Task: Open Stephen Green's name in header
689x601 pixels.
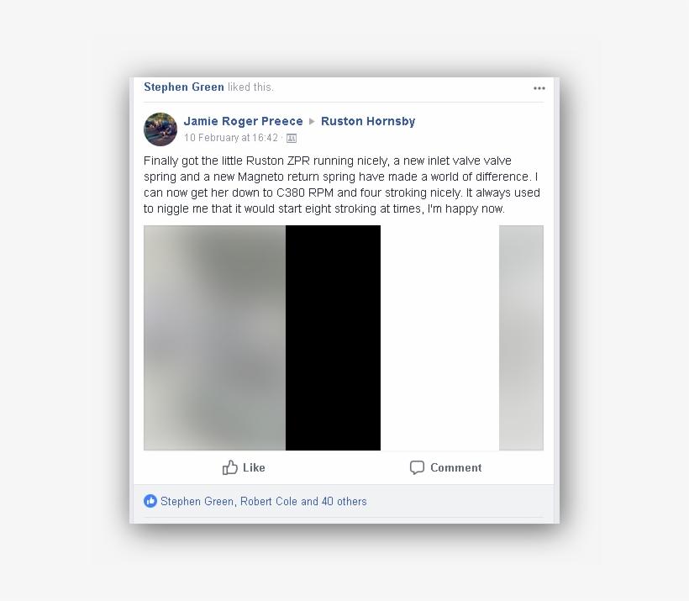Action: tap(184, 87)
